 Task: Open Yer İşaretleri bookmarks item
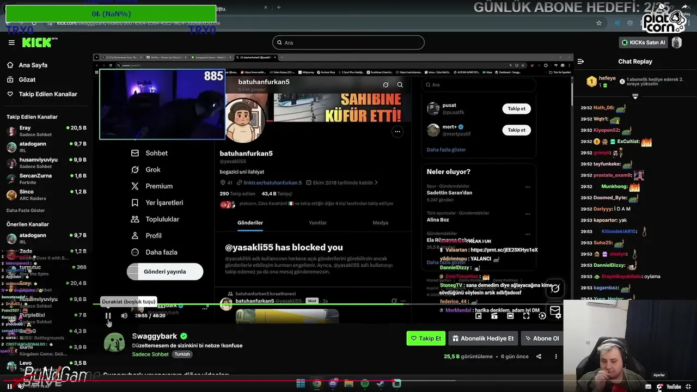click(157, 203)
